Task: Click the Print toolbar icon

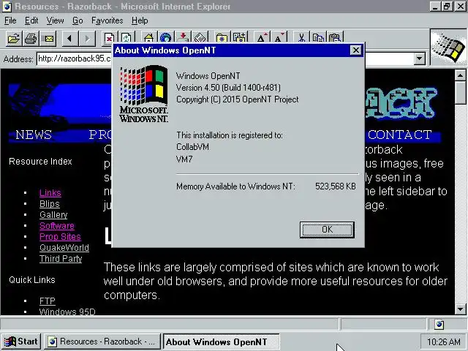Action: point(31,39)
